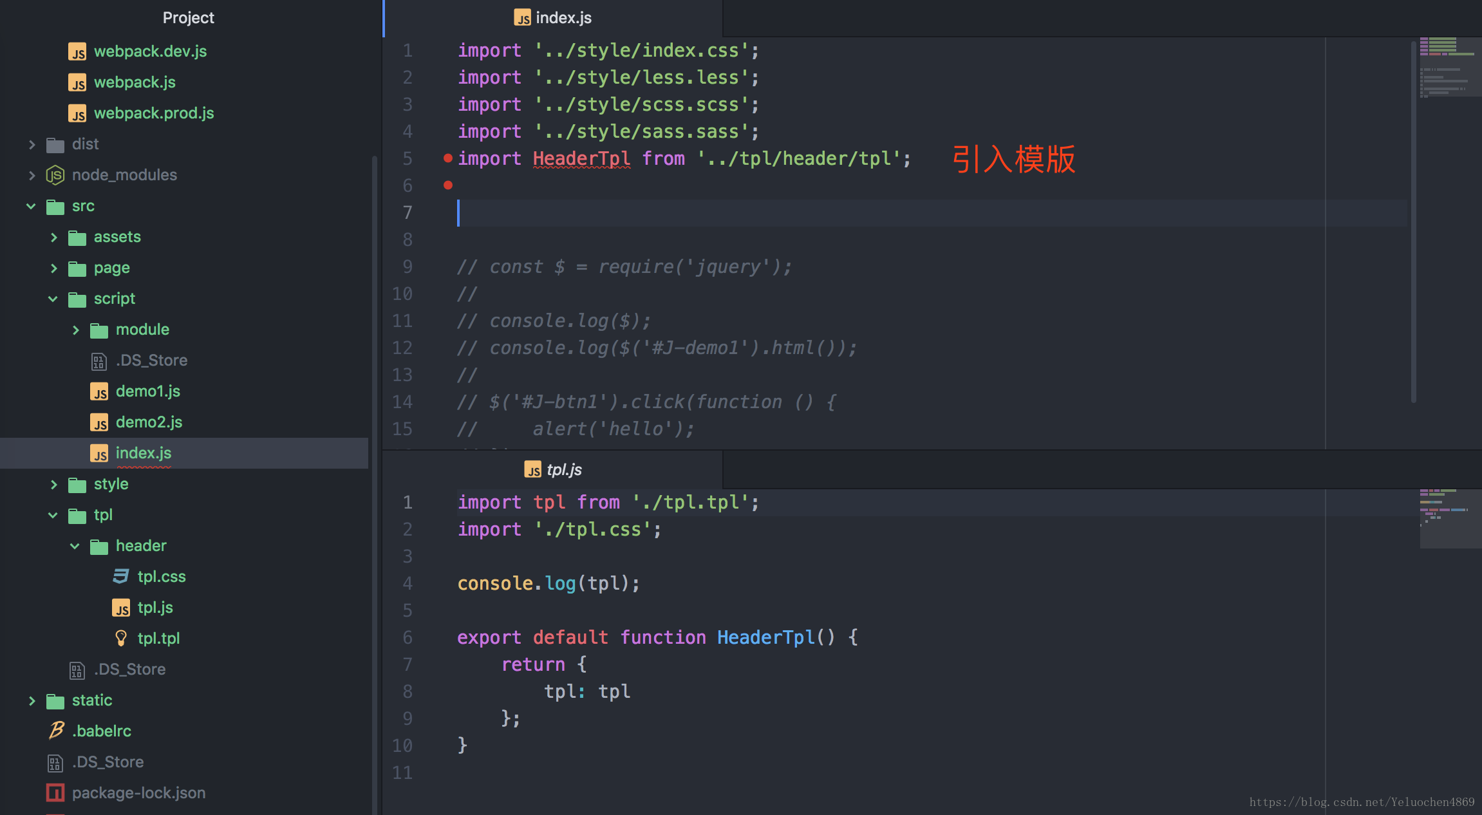The image size is (1482, 815).
Task: Click the Project panel title
Action: (x=188, y=17)
